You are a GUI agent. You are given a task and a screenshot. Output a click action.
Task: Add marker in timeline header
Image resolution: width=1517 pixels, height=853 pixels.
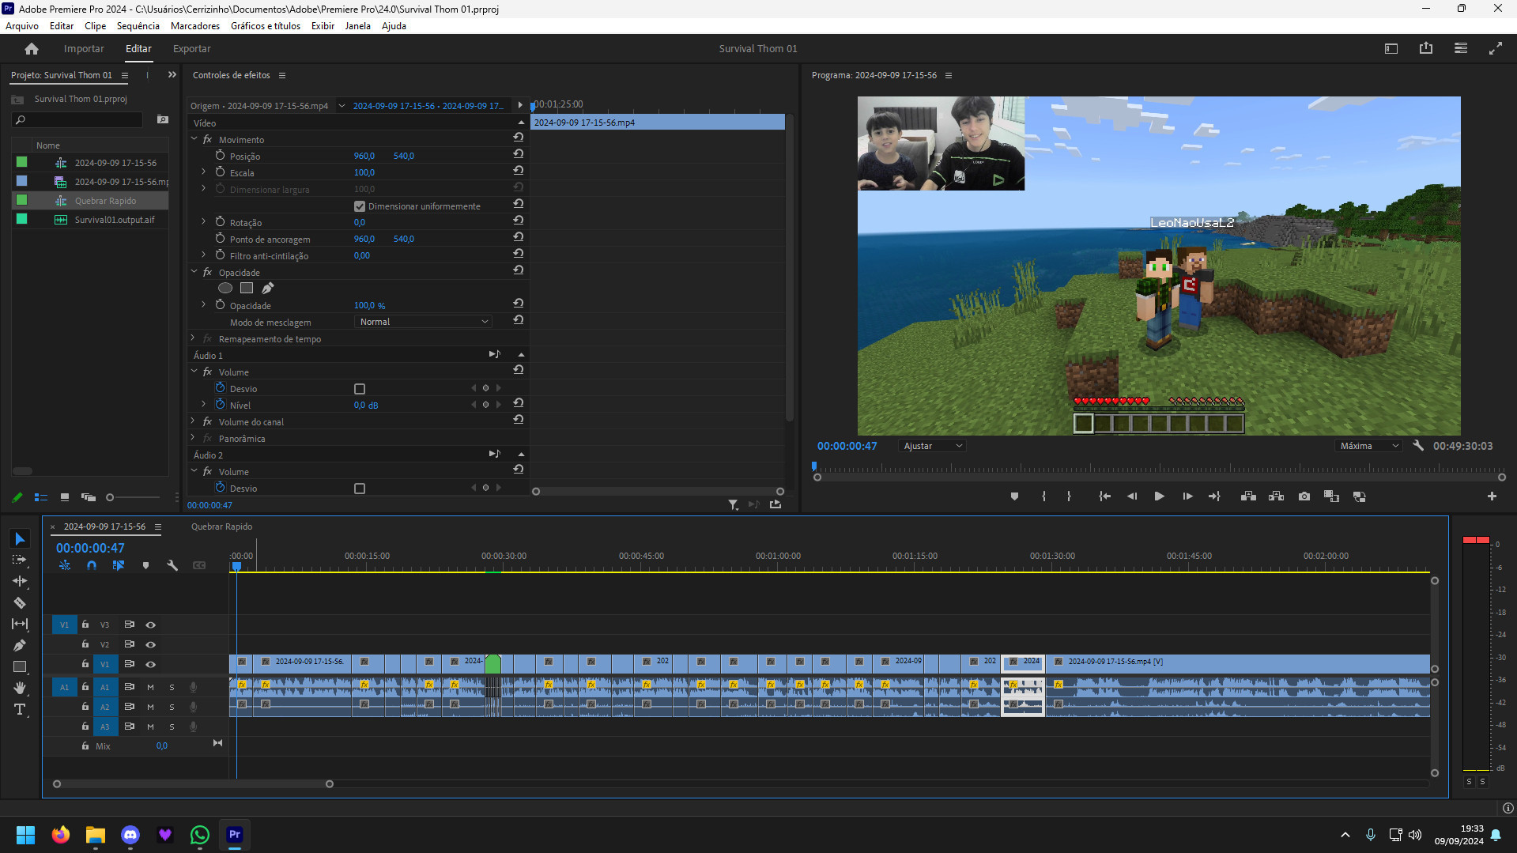click(145, 565)
